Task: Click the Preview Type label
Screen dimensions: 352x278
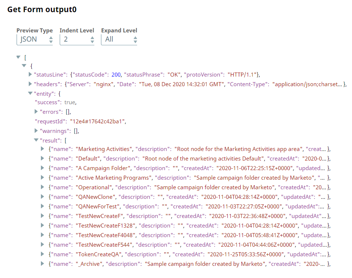Action: 35,30
